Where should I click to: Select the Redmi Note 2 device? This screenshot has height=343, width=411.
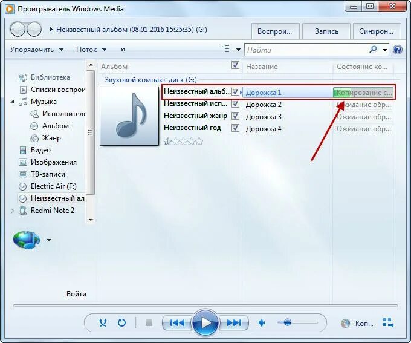tap(47, 210)
